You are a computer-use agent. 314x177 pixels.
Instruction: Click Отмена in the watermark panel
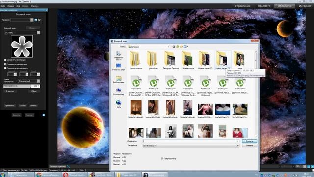pos(33,105)
